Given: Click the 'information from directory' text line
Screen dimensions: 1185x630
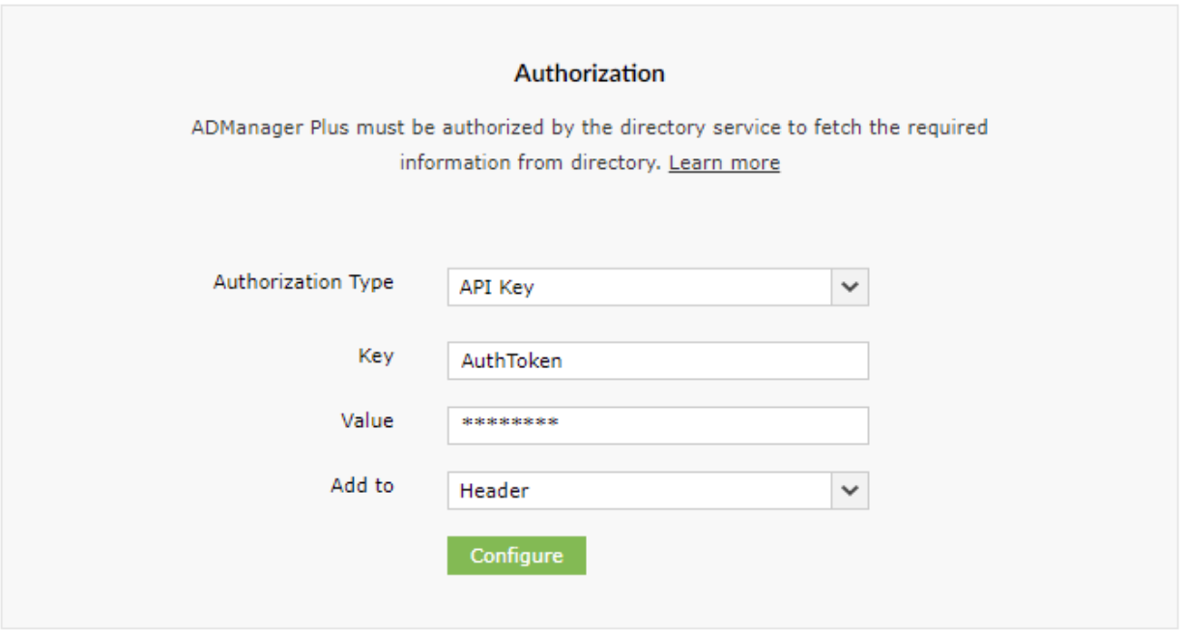Looking at the screenshot, I should point(531,163).
